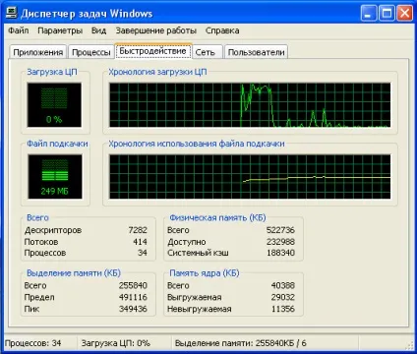Click the Процессов value 34 in Всего group
Viewport: 417px width, 354px height.
click(x=143, y=253)
